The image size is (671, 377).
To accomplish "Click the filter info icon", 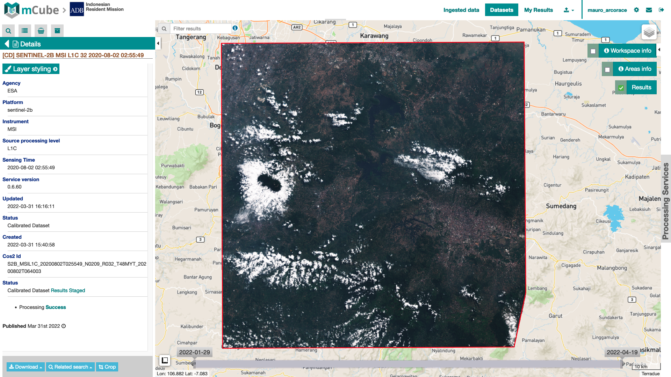I will pyautogui.click(x=235, y=28).
